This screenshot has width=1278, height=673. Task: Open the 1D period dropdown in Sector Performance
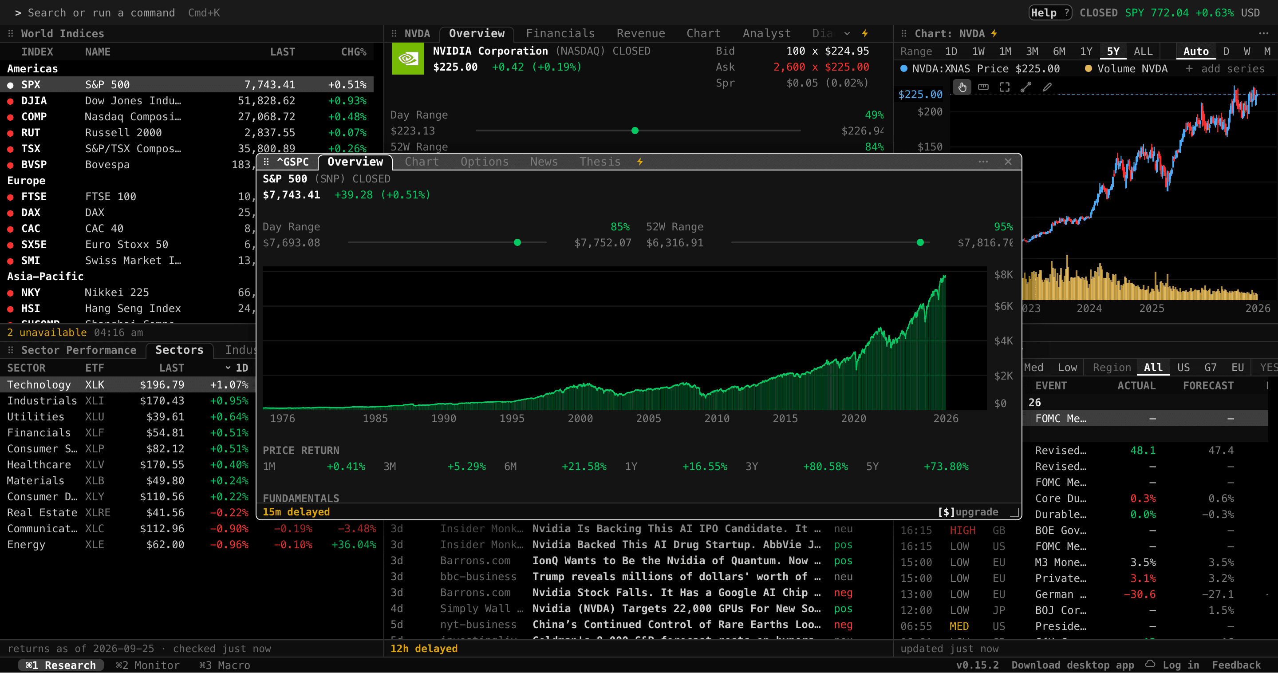click(237, 368)
